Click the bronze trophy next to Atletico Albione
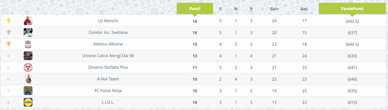This screenshot has height=110, width=388. point(9,44)
